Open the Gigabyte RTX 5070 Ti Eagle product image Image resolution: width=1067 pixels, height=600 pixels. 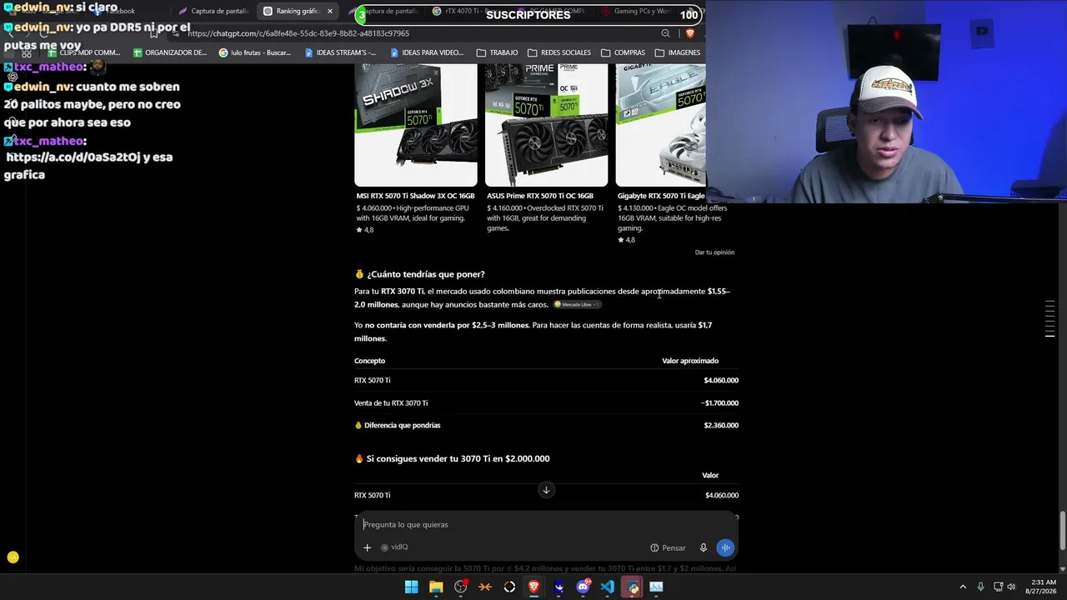(660, 125)
